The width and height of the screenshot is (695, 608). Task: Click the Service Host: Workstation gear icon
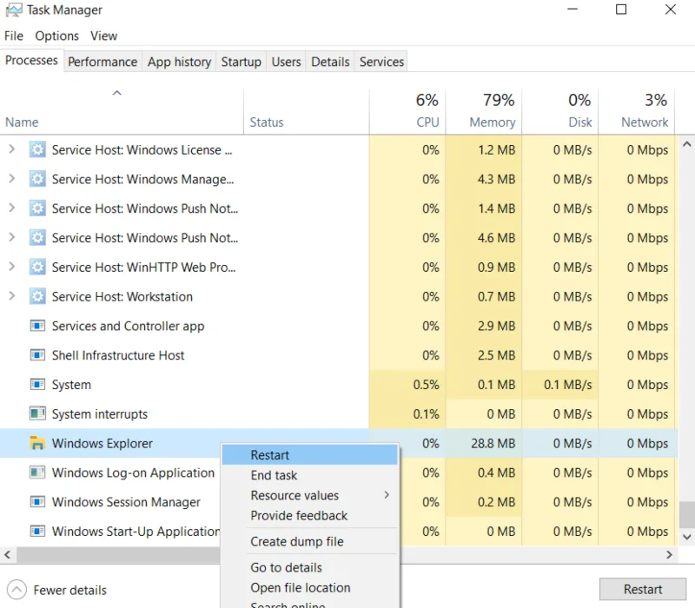[37, 296]
